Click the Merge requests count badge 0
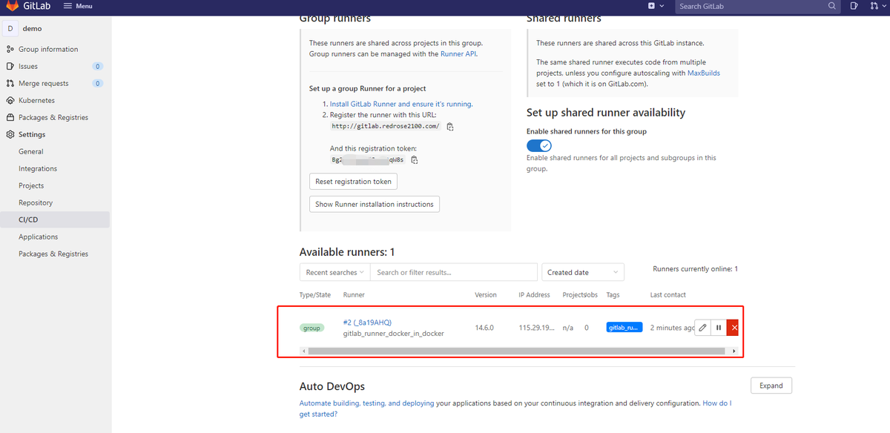 pyautogui.click(x=98, y=83)
